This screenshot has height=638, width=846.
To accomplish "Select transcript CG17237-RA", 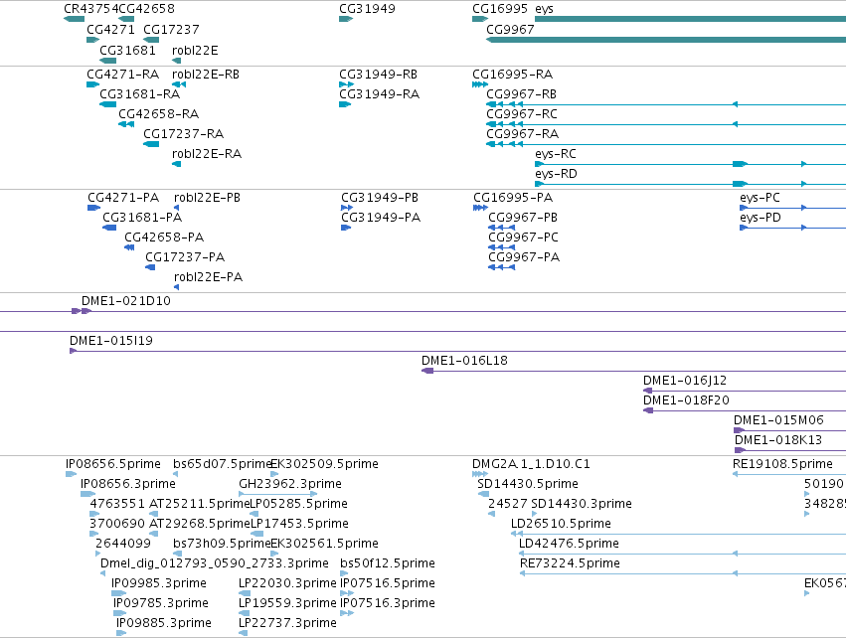I will point(184,134).
